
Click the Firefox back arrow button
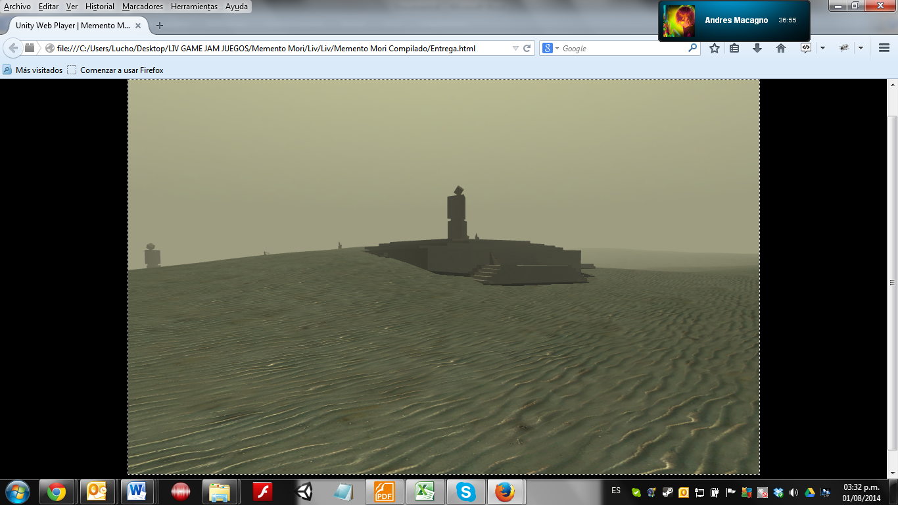coord(13,48)
